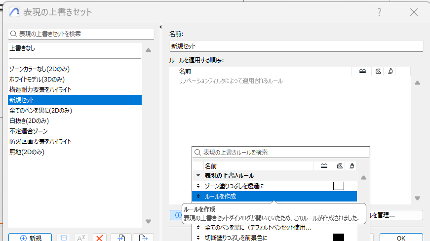Click rule popup scroll up arrow
Image resolution: width=430 pixels, height=241 pixels.
363,178
